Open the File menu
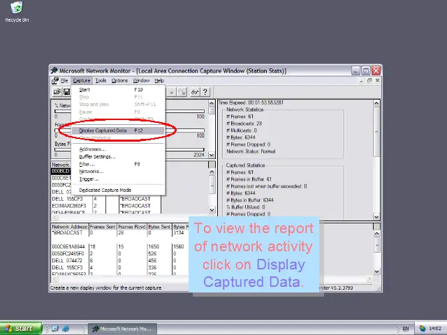This screenshot has height=335, width=447. 64,81
